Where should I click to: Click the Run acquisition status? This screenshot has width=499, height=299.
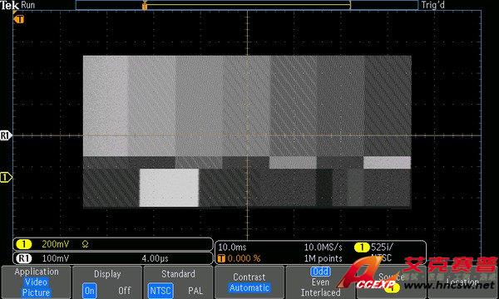(28, 5)
